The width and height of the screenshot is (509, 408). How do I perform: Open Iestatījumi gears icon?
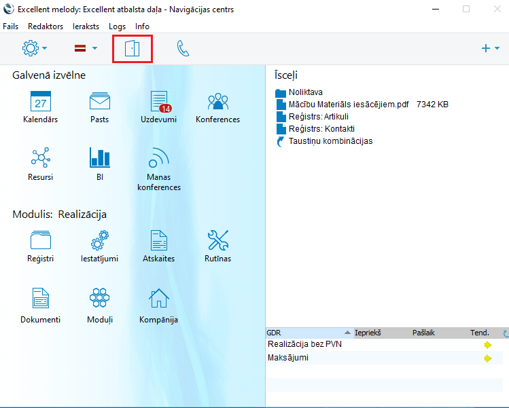pyautogui.click(x=99, y=241)
